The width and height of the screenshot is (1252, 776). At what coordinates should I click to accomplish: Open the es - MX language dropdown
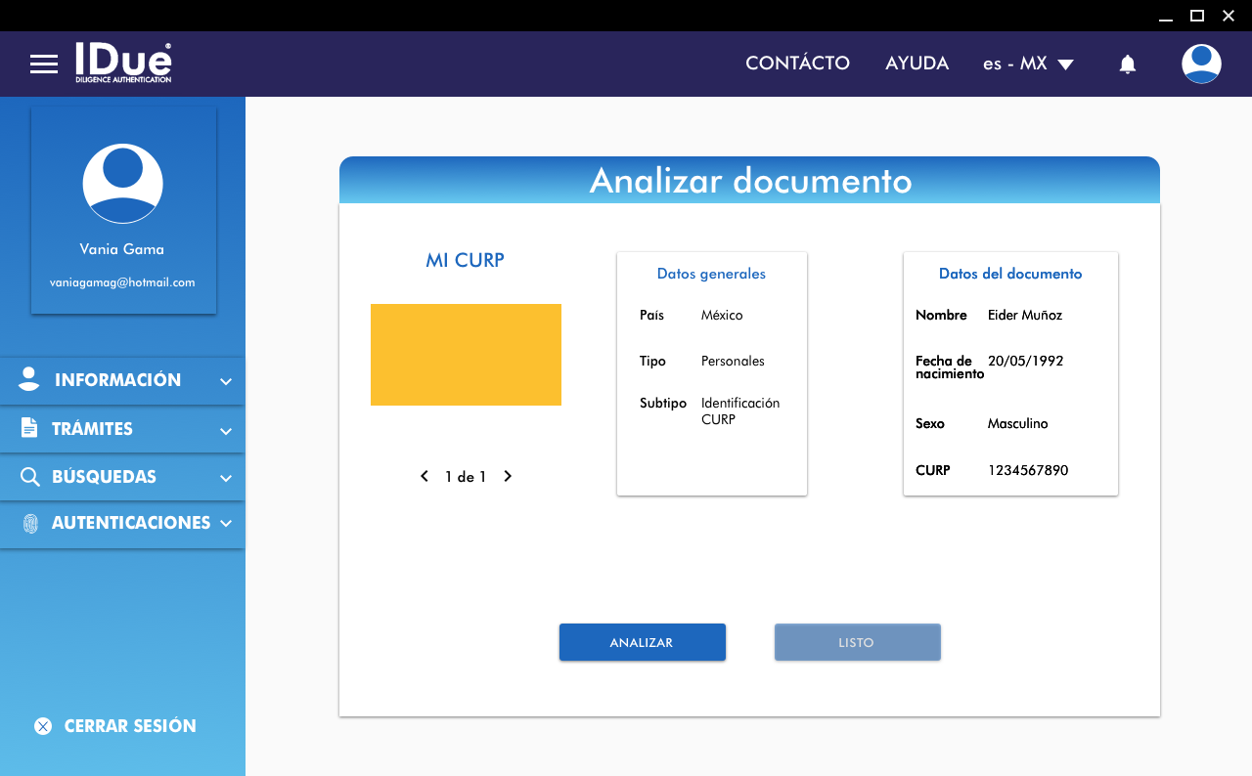point(1028,65)
